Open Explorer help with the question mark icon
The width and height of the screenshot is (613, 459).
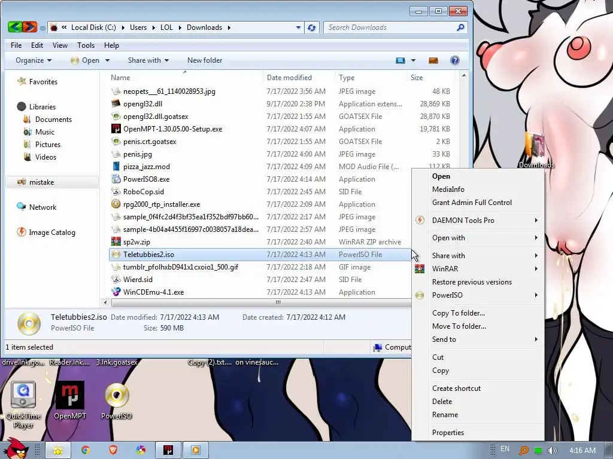click(455, 60)
